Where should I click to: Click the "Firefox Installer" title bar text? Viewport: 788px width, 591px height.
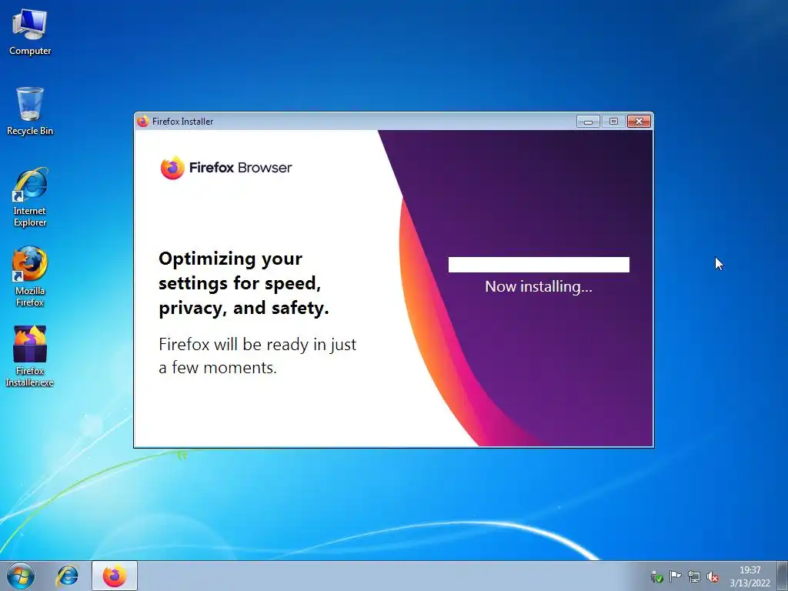click(x=183, y=121)
